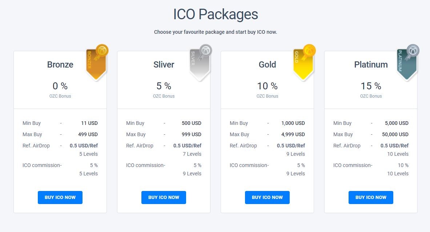Select the Gold package title
430x232 pixels.
268,65
